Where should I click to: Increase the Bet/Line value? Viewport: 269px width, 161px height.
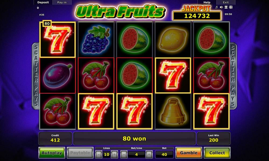coord(149,154)
